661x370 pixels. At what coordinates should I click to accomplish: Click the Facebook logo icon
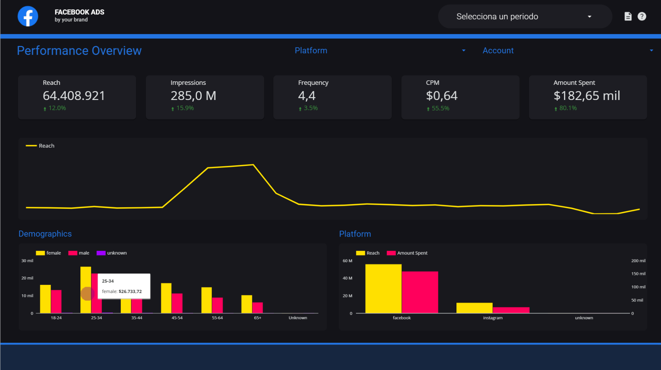28,16
